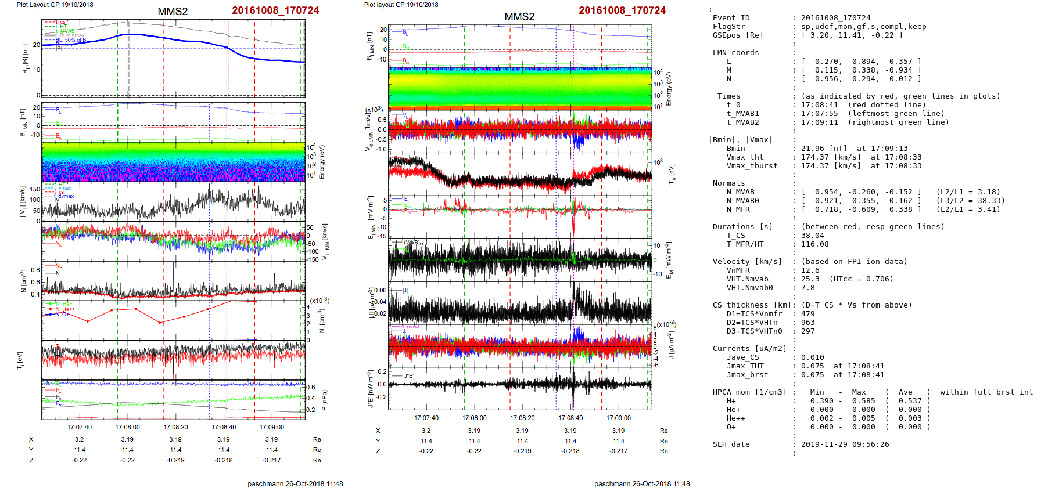Click the red event ID above the right plot
This screenshot has height=488, width=1048.
pyautogui.click(x=622, y=10)
